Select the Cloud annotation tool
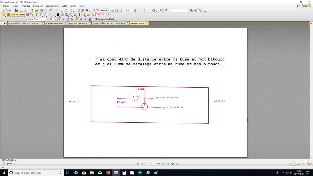 tap(75, 15)
